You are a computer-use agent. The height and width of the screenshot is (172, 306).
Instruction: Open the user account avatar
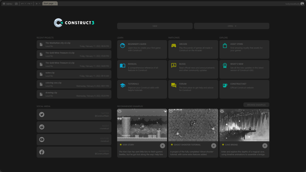pos(302,4)
